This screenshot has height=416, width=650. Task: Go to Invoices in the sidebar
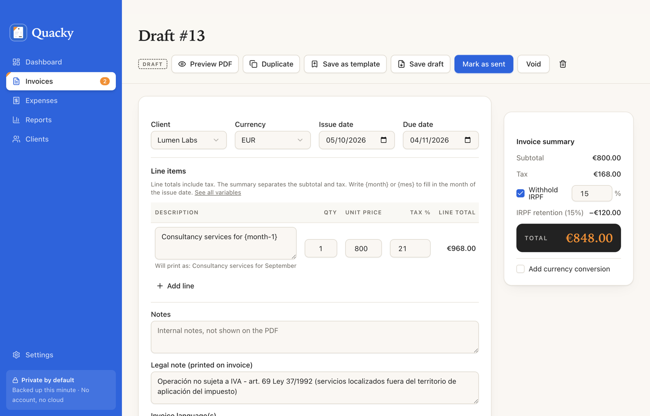61,81
